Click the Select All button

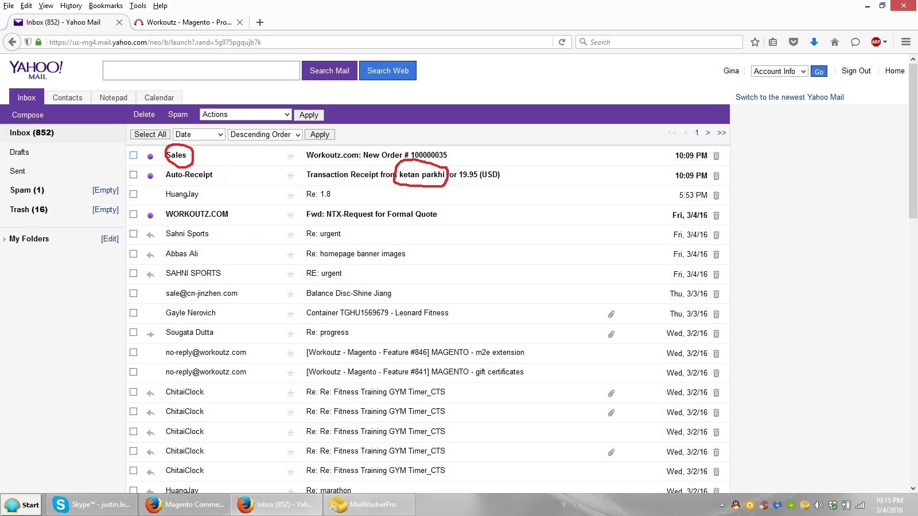[150, 134]
